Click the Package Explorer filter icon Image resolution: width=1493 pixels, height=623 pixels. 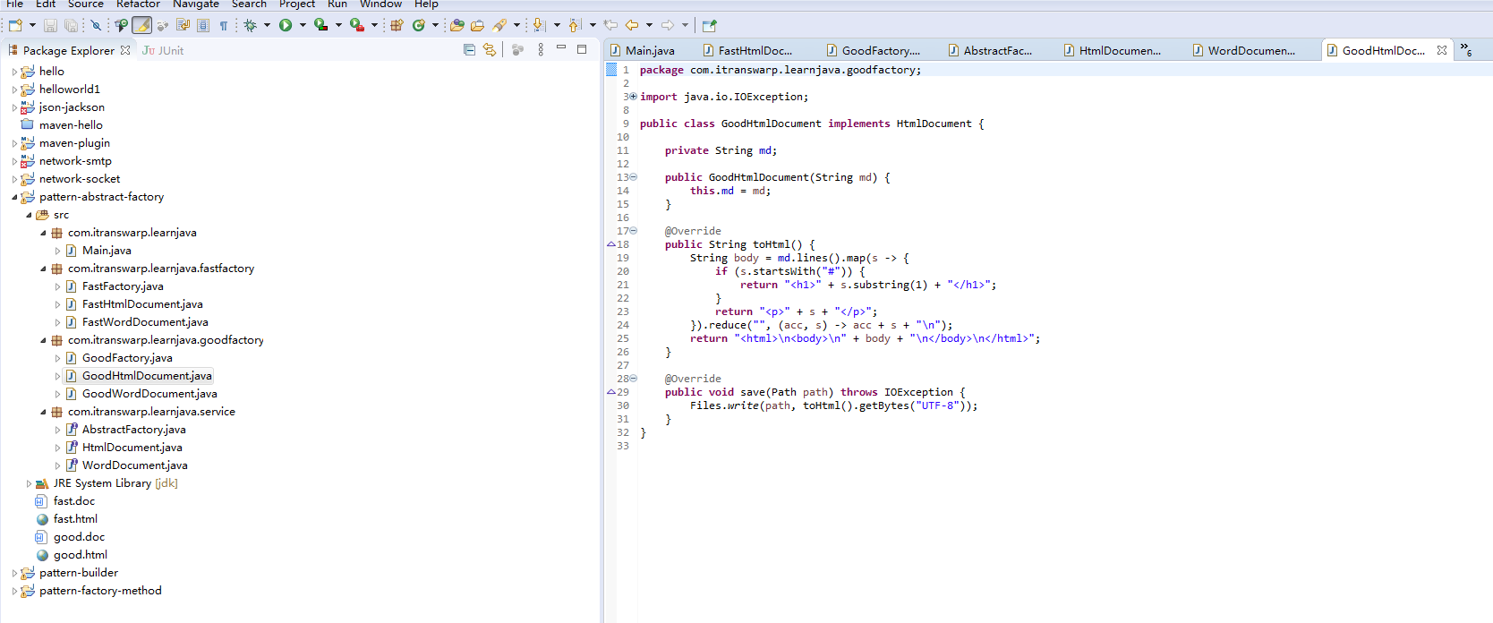tap(517, 50)
